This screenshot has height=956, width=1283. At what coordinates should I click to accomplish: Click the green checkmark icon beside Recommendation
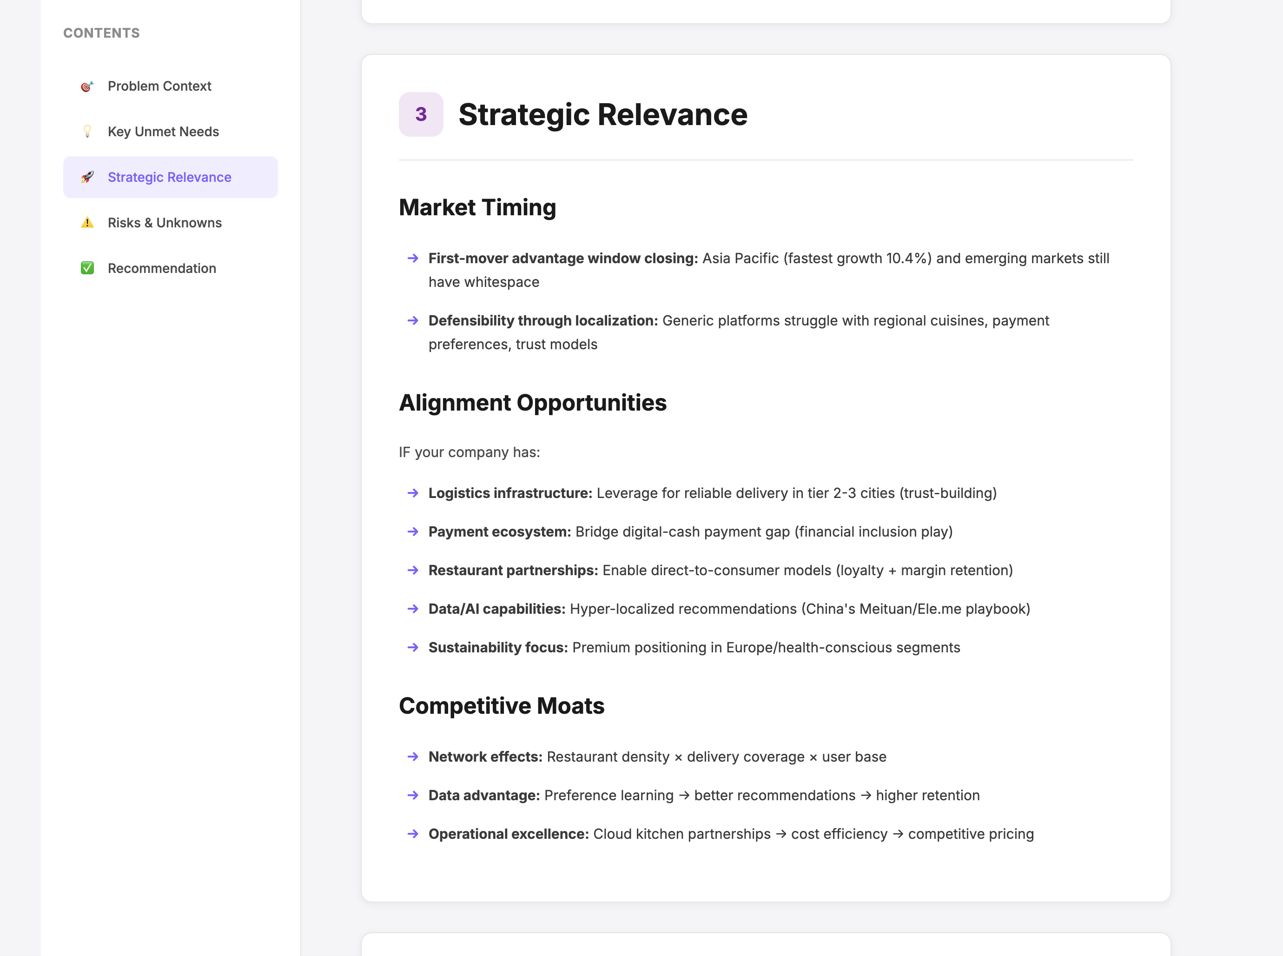(x=87, y=268)
